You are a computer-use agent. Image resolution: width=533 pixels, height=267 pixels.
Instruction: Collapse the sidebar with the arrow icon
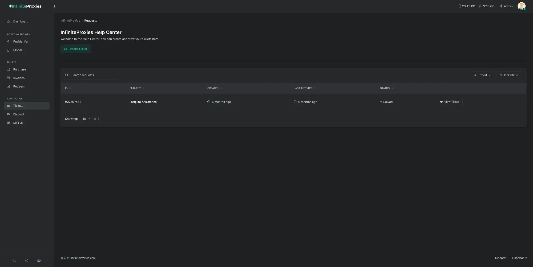pos(54,6)
